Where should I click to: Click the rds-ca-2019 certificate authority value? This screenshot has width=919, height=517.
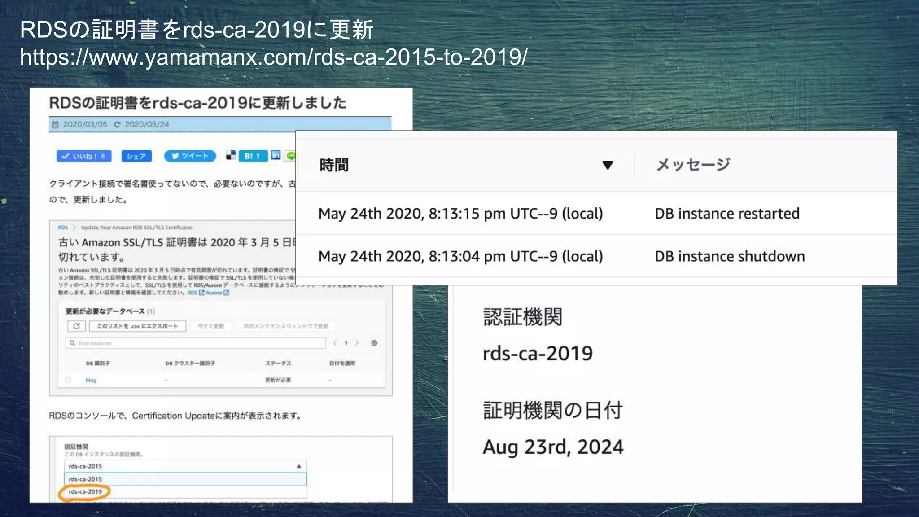(538, 353)
